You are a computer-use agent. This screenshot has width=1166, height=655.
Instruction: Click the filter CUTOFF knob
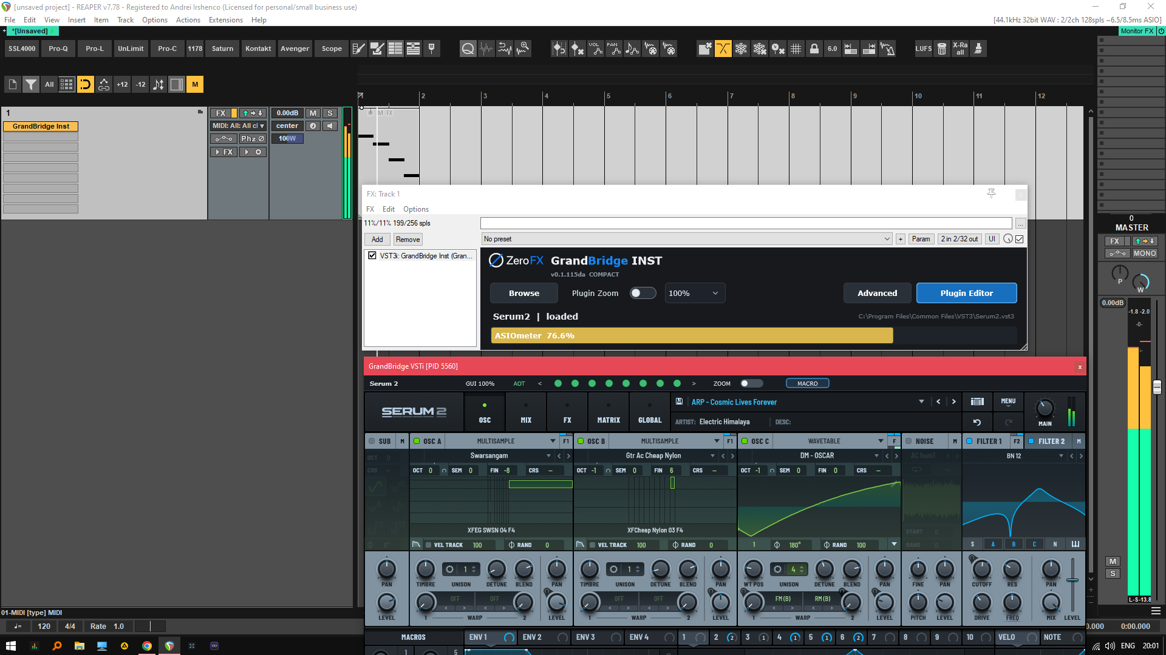tap(981, 569)
